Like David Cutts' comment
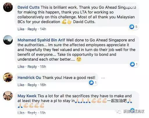Image resolution: width=149 pixels, height=118 pixels. click(21, 29)
